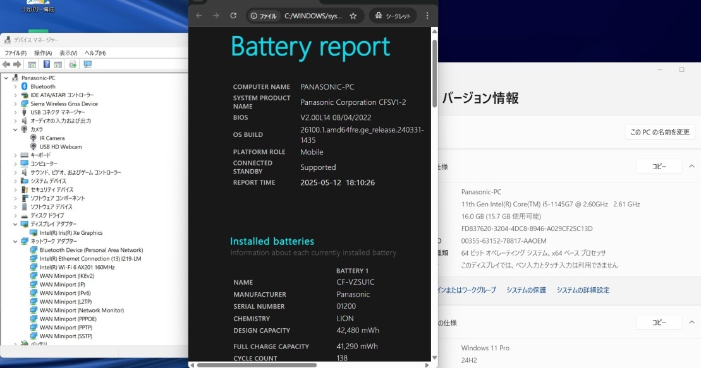Maximize the settings window
Viewport: 701px width, 368px height.
coord(682,69)
